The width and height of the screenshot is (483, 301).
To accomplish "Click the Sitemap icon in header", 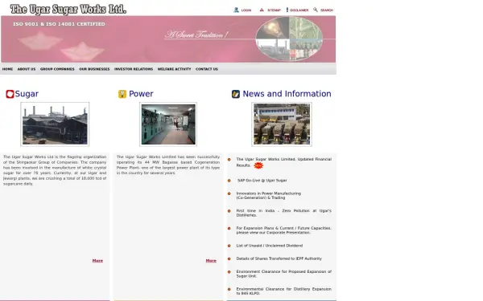I will pos(262,10).
